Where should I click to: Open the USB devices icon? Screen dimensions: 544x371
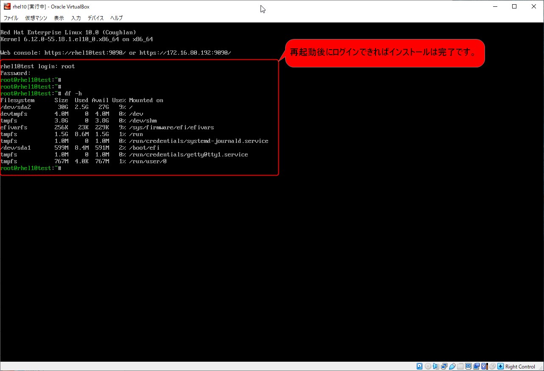coord(452,366)
